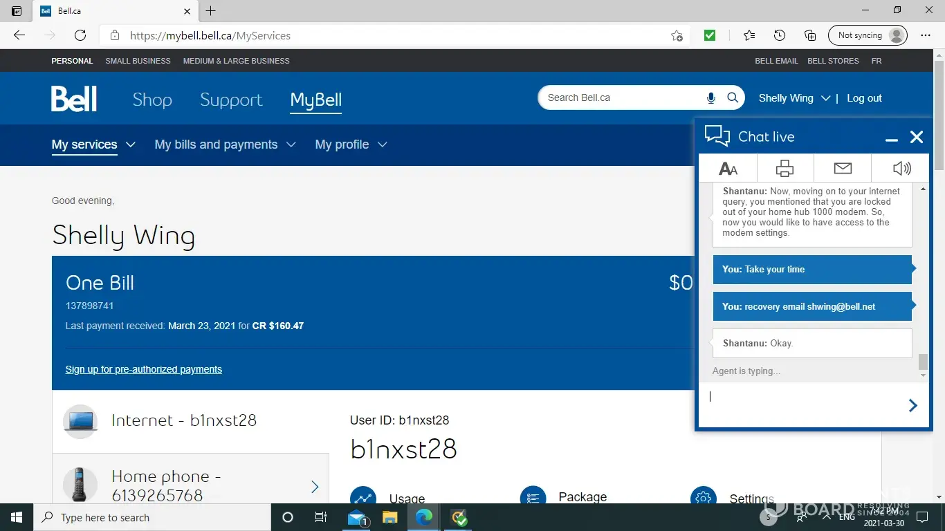Select MEDIUM & LARGE BUSINESS section
Viewport: 945px width, 531px height.
point(236,61)
